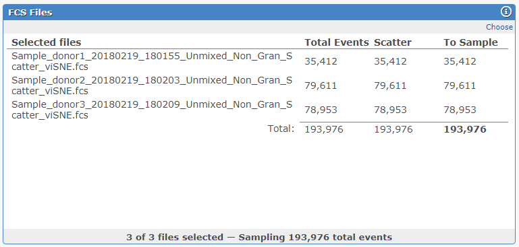The height and width of the screenshot is (247, 519).
Task: Select the Sample_donor3 file name
Action: click(x=152, y=110)
